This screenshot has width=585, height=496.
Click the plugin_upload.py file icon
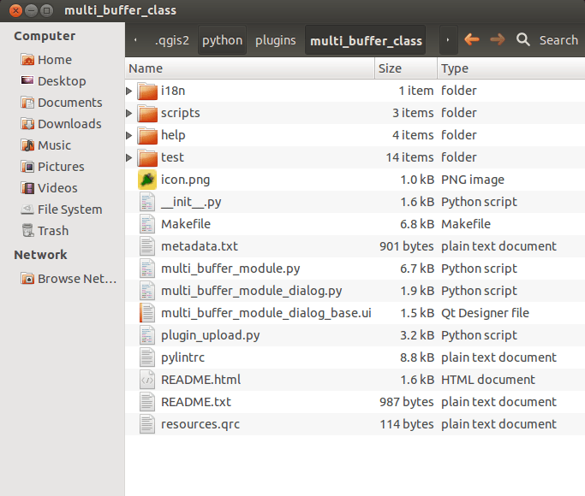pyautogui.click(x=147, y=335)
